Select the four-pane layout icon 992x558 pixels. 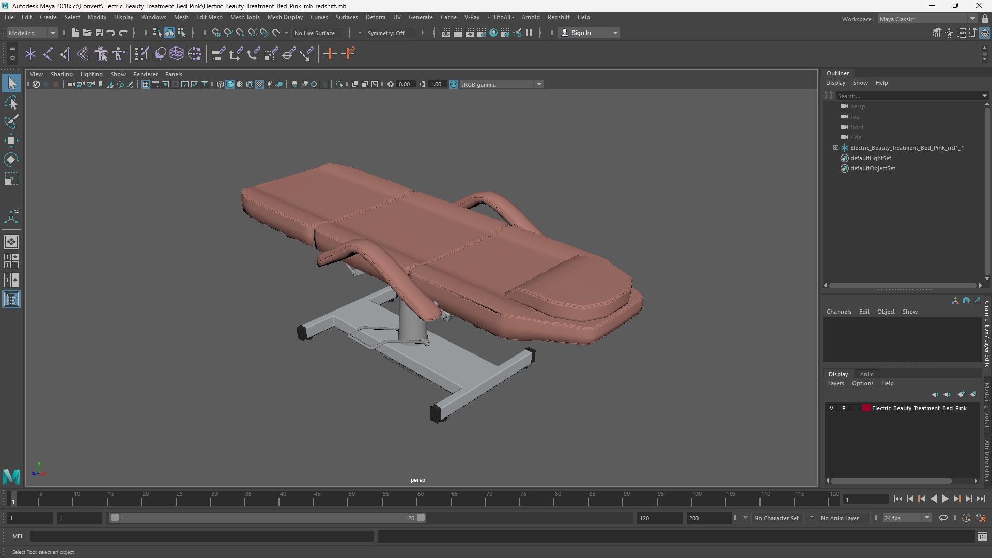(11, 261)
